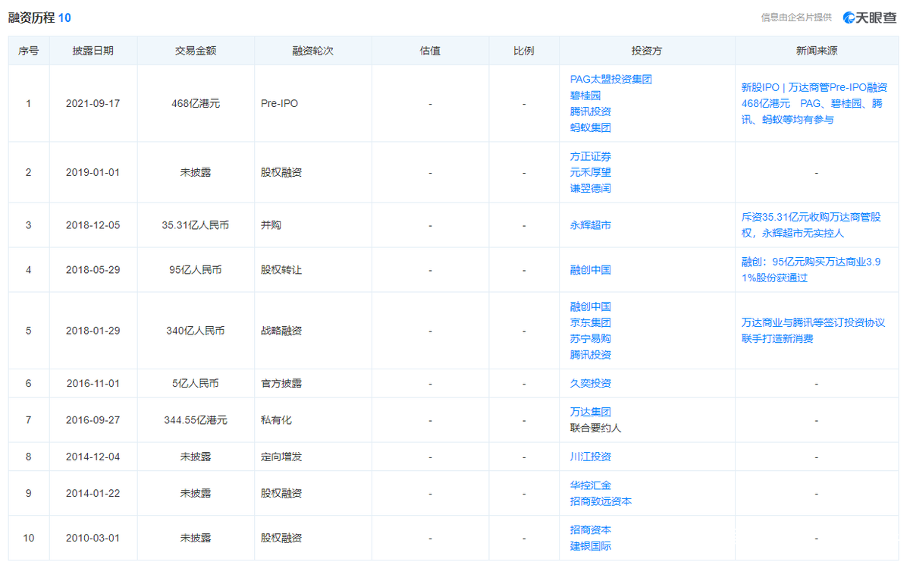Screen dimensions: 910x562
Task: Open the 斥资35.31亿元收购万达商管股权 news link
Action: [811, 225]
